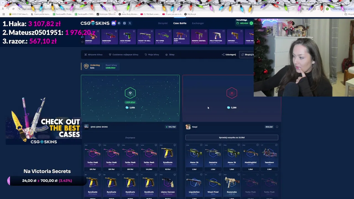Open the Instagram social icon
This screenshot has height=199, width=354.
click(124, 23)
